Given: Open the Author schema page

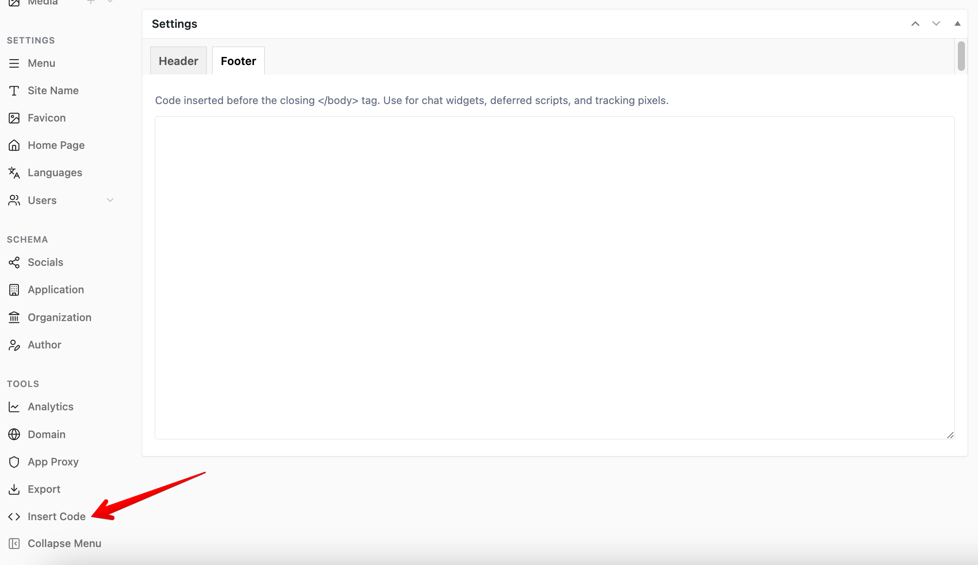Looking at the screenshot, I should click(x=44, y=345).
